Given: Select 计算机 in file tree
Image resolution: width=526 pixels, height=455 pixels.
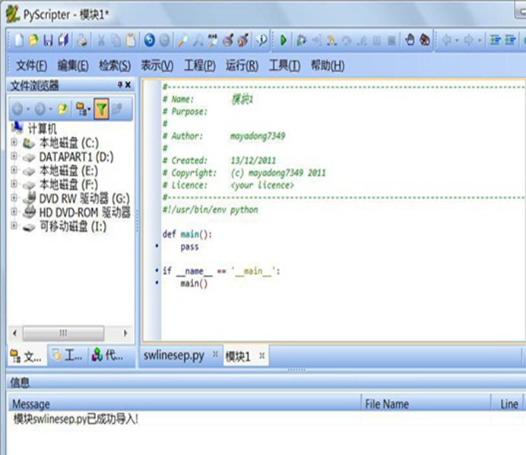Looking at the screenshot, I should 42,128.
